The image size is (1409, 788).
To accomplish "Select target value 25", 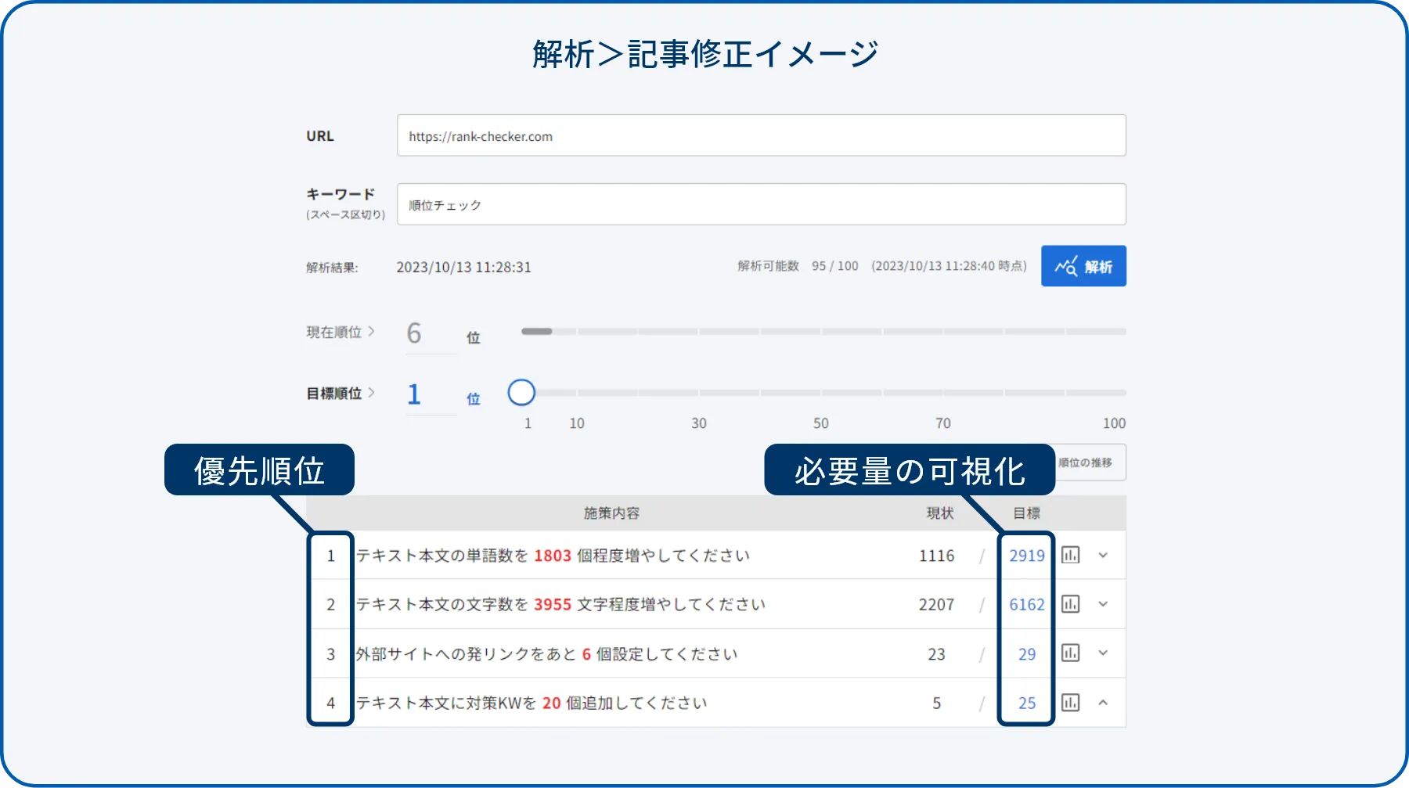I will pos(1027,703).
